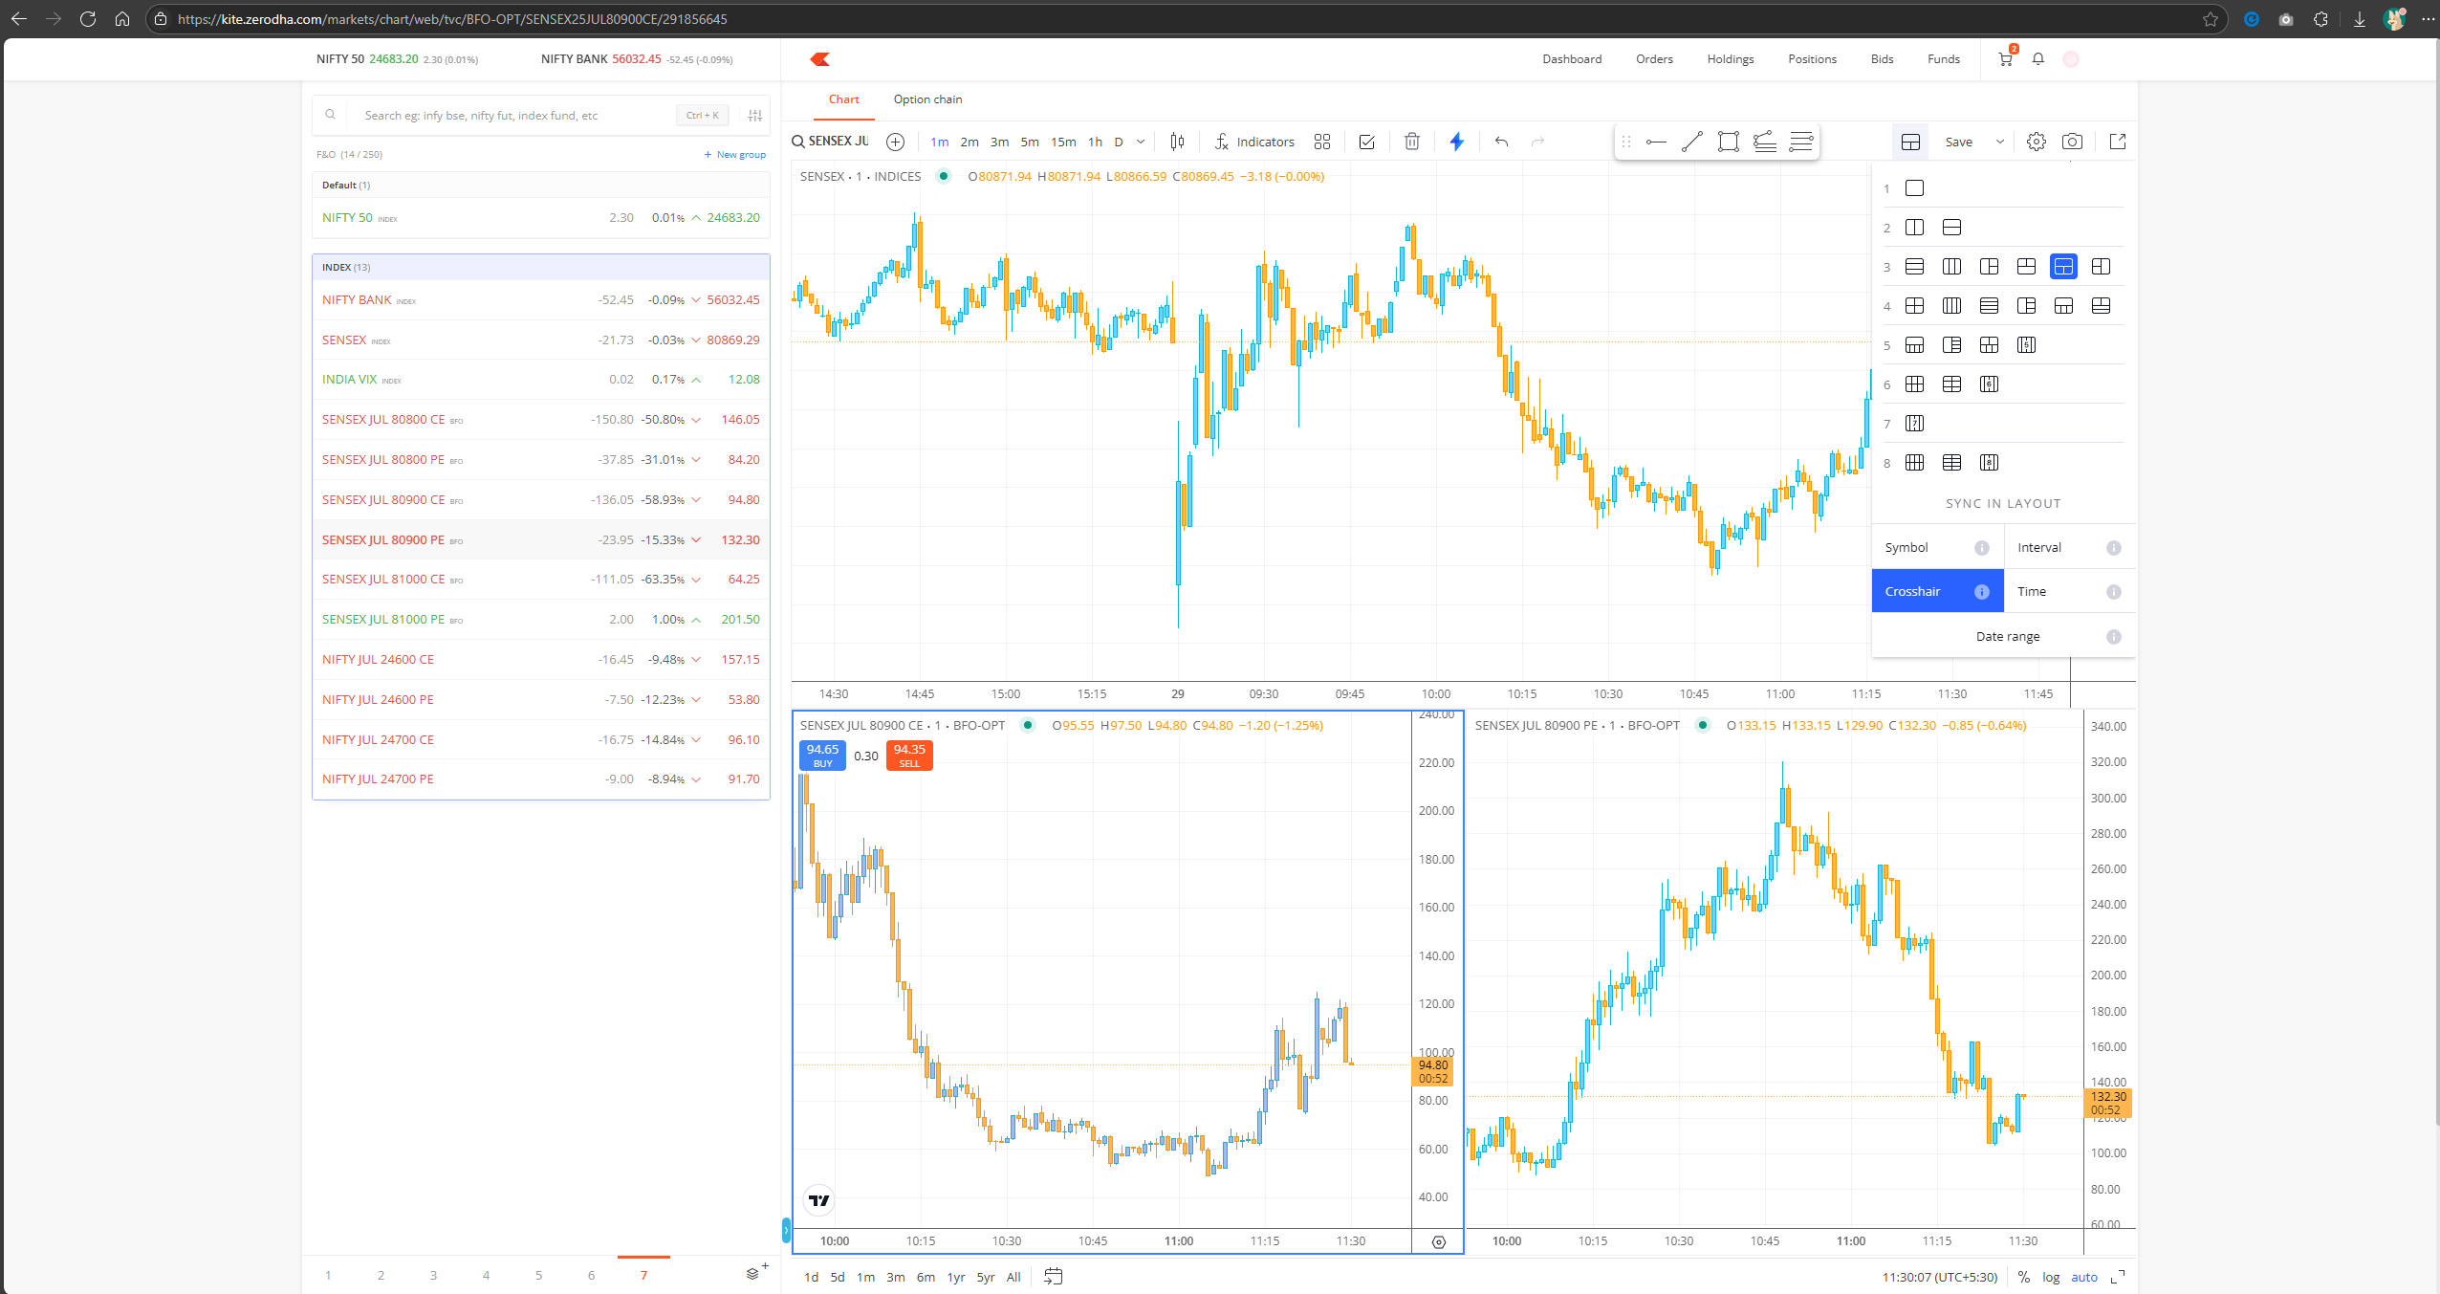Viewport: 2440px width, 1294px height.
Task: Take a chart snapshot with camera icon
Action: (2072, 142)
